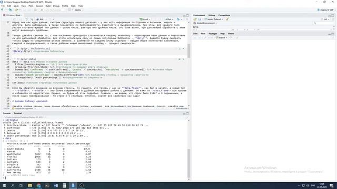Open the Addins dropdown
The width and height of the screenshot is (337, 189).
[x=79, y=10]
